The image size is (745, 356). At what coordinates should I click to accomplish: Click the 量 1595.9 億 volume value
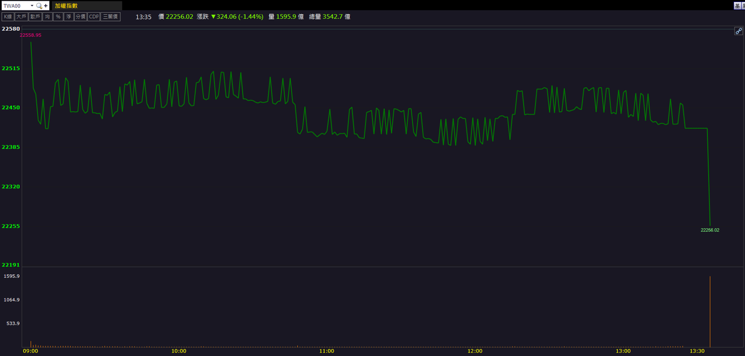(x=286, y=17)
